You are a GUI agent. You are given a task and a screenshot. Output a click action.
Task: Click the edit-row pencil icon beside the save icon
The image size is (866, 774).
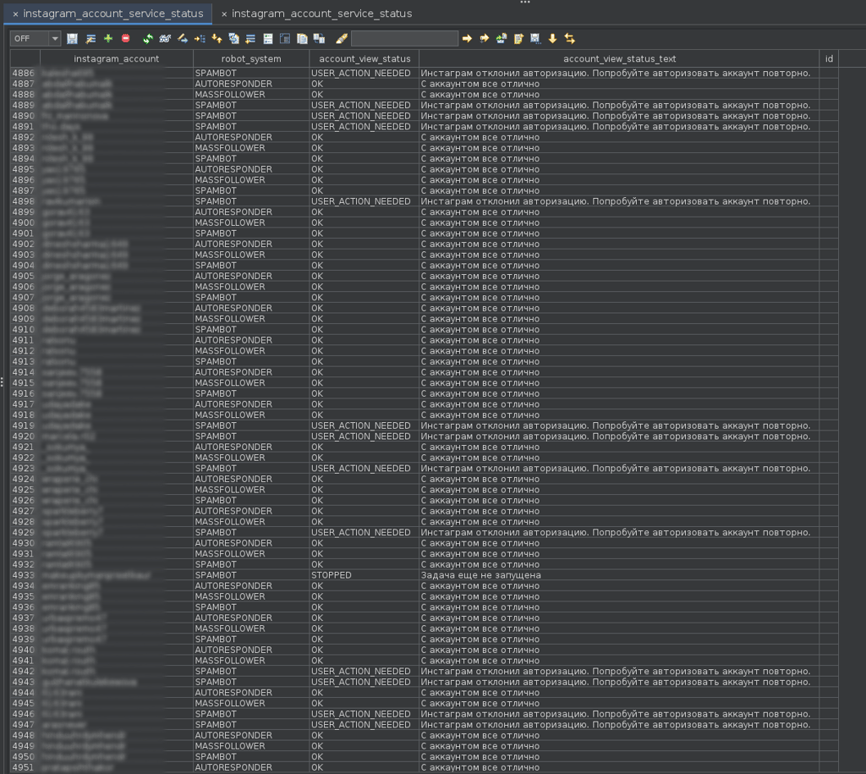pos(90,39)
